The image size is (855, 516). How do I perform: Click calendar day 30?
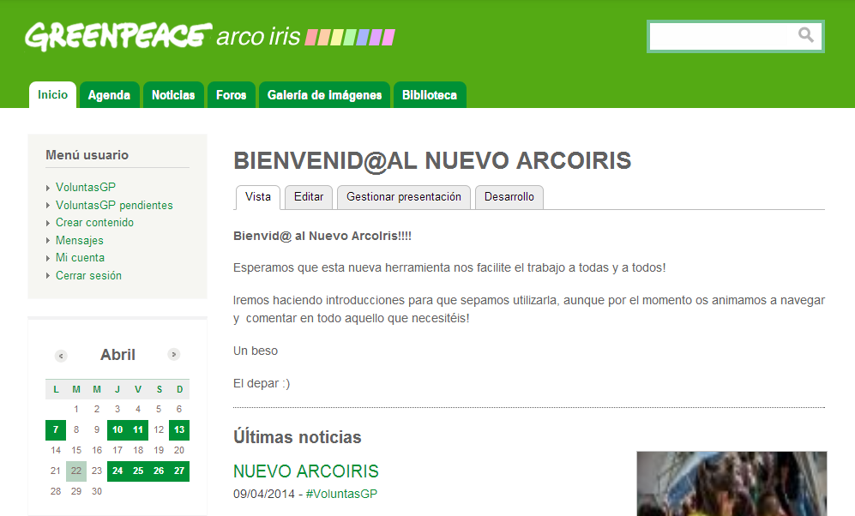(x=97, y=491)
